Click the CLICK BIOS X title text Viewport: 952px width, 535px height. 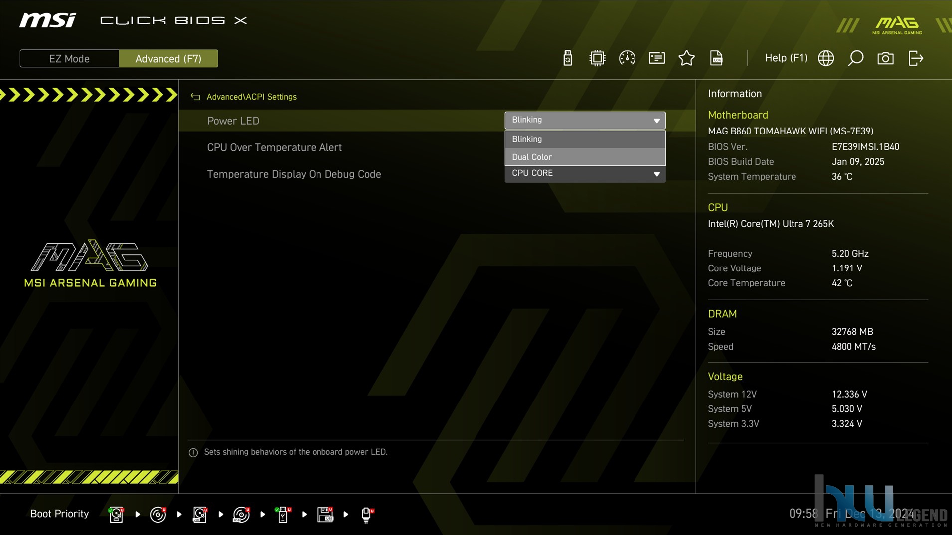[x=173, y=20]
